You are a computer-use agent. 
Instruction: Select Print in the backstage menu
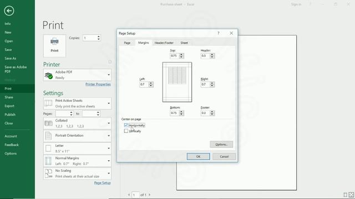click(x=17, y=88)
